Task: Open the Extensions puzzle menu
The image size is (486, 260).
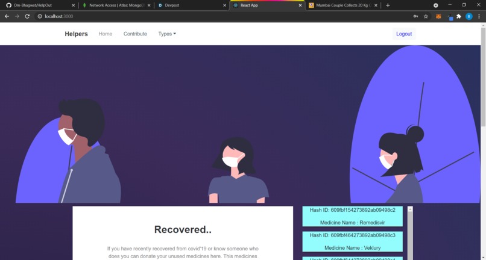Action: (x=459, y=16)
